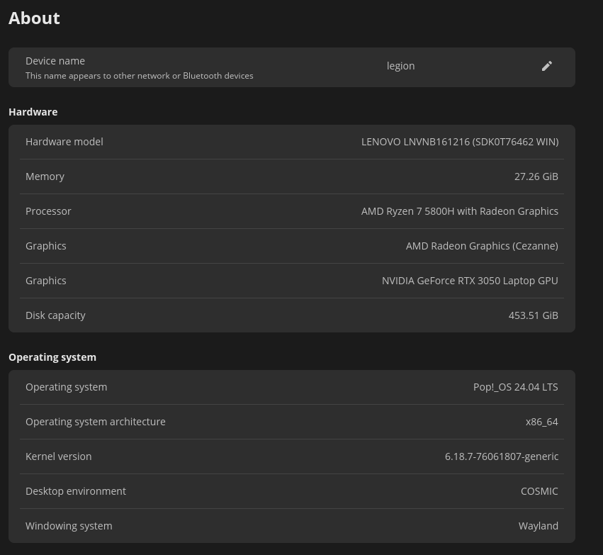Click the pencil icon to edit device name

click(546, 66)
